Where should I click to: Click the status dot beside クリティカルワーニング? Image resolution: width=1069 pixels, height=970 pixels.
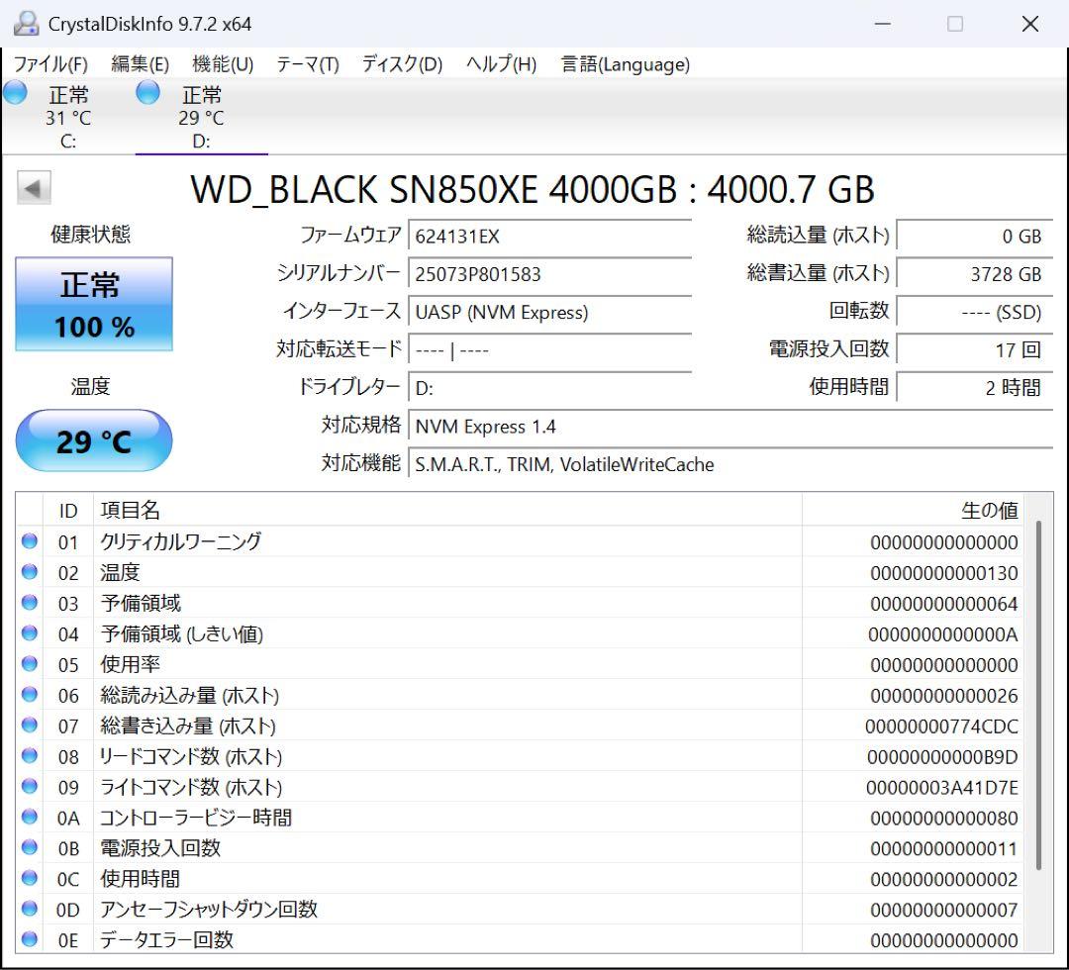coord(30,541)
